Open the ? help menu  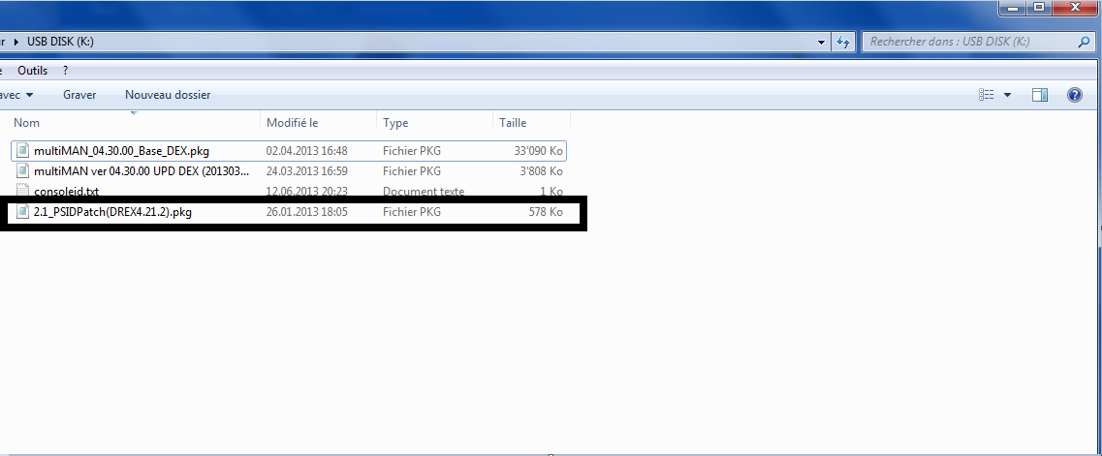point(65,71)
